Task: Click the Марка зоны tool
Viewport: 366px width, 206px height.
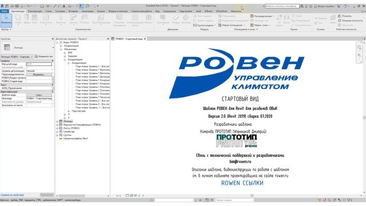Action: point(260,25)
